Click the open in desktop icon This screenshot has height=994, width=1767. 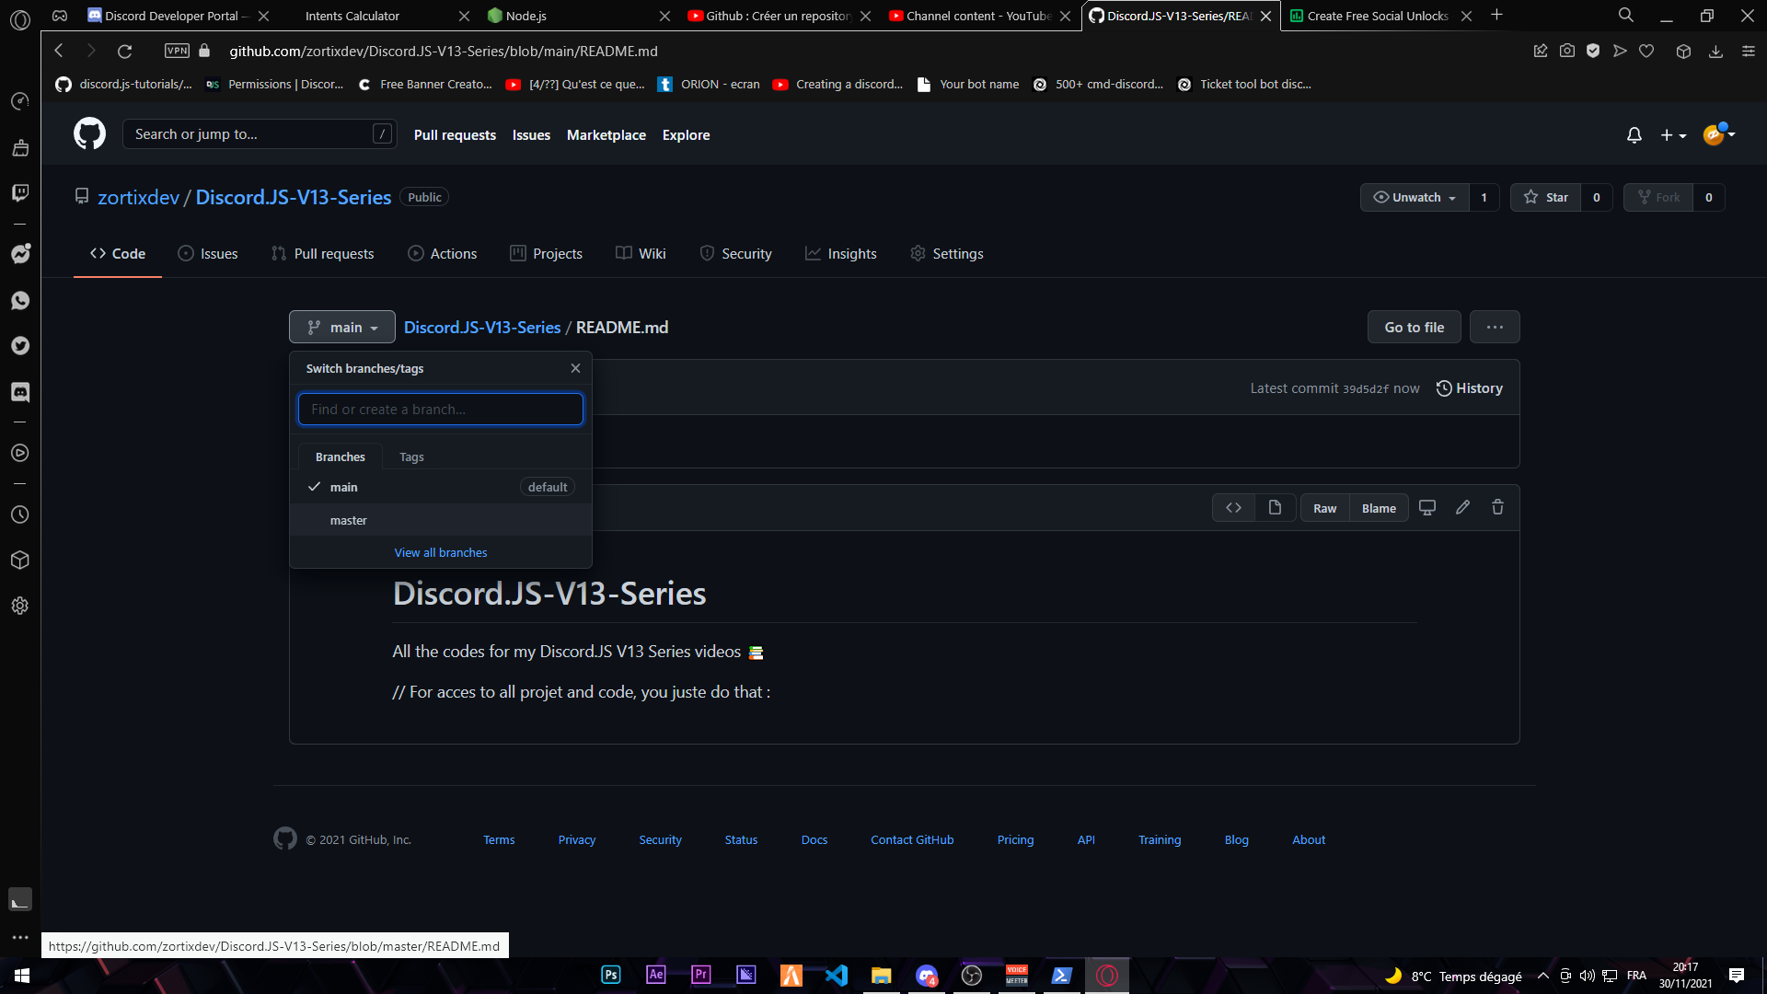pyautogui.click(x=1427, y=507)
